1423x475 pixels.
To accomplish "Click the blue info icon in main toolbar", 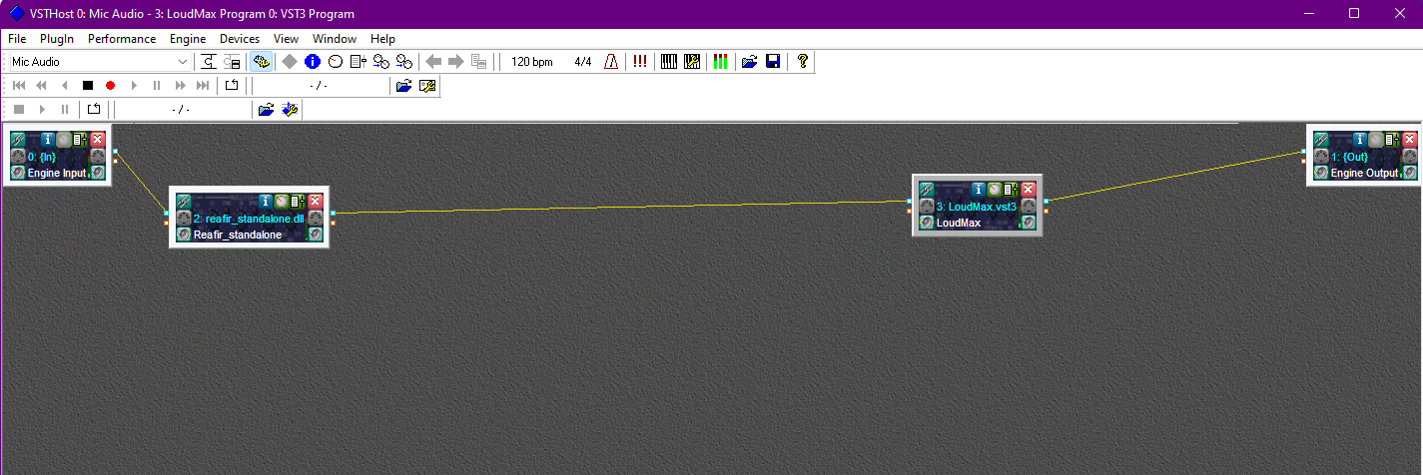I will point(312,62).
